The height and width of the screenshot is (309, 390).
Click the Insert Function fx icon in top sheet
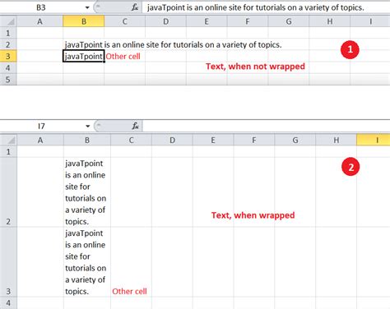click(x=135, y=7)
